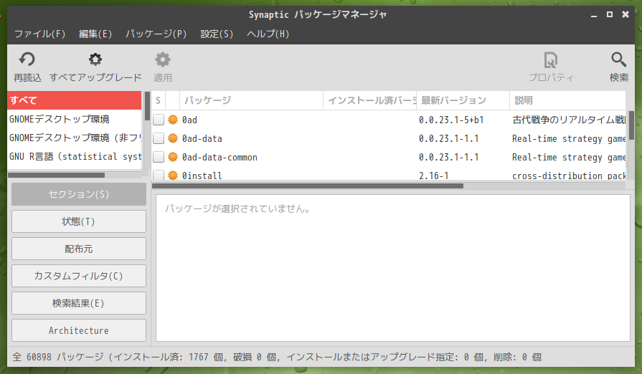Click the 古代戦争のリアルタイム戦 description cell
The width and height of the screenshot is (642, 374).
[x=569, y=120]
